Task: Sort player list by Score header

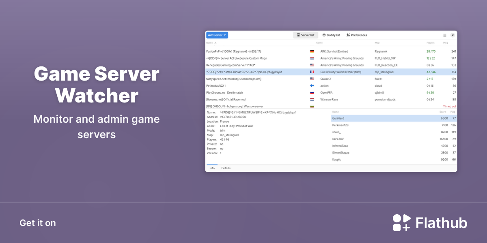Action: pos(442,111)
